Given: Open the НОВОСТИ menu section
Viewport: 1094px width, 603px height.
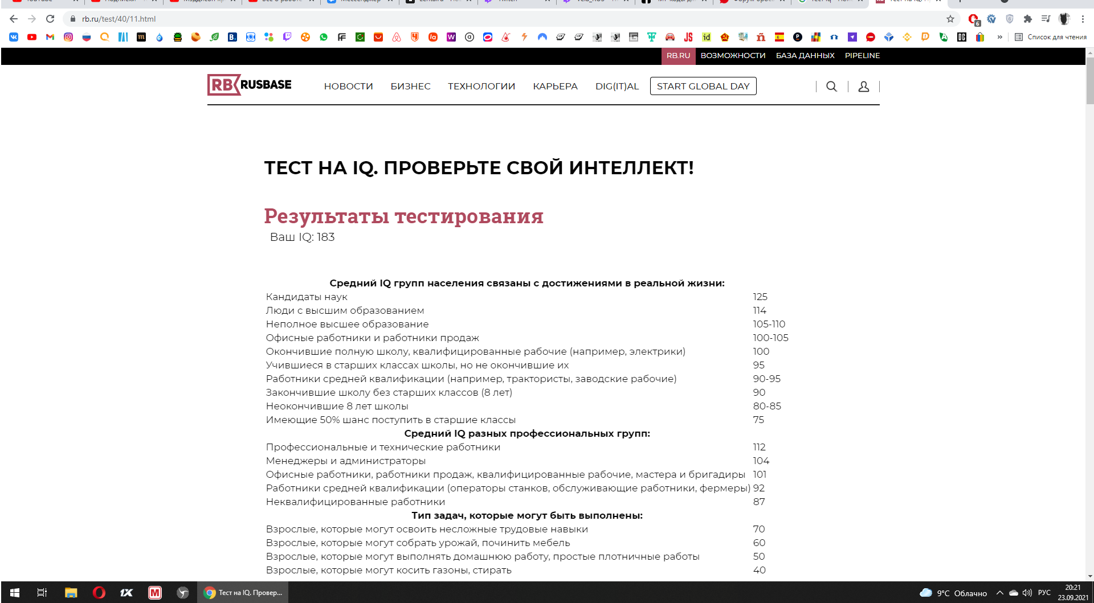Looking at the screenshot, I should coord(348,87).
